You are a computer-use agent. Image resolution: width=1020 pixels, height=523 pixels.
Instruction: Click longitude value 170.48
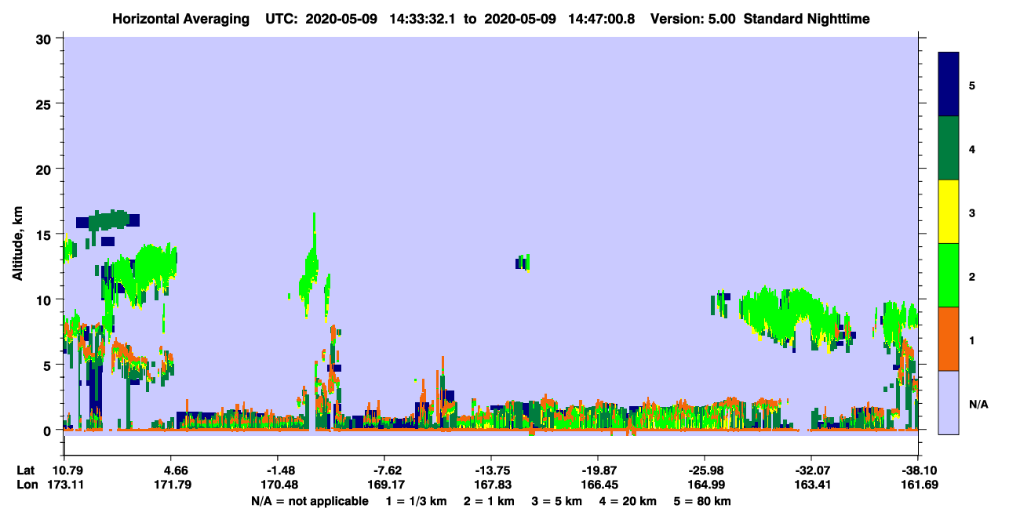280,485
